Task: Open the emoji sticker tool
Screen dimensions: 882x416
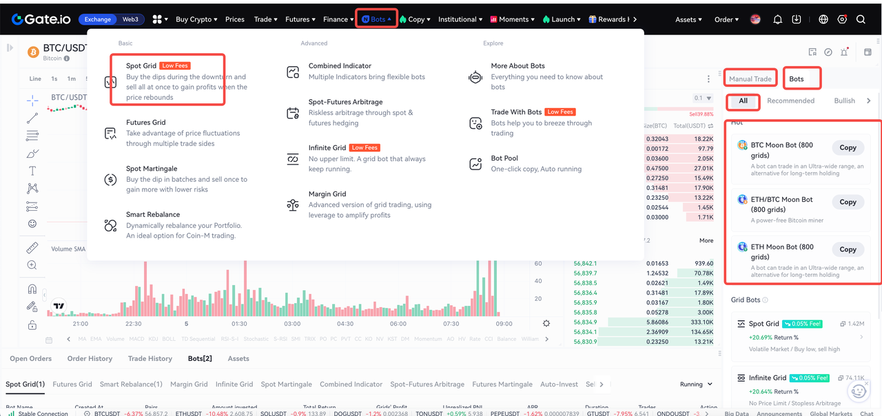Action: click(x=32, y=223)
